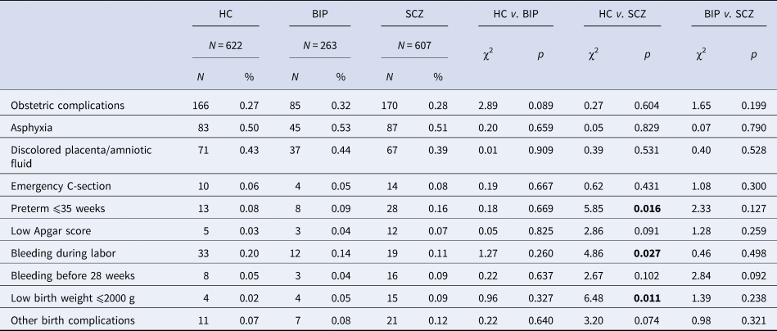
Task: Click the N = 607 label
Action: tap(414, 46)
